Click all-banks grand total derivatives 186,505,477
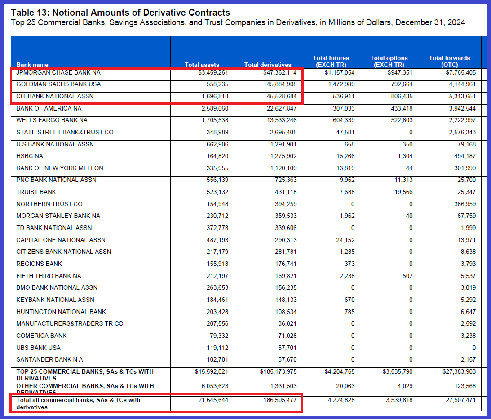 [280, 400]
